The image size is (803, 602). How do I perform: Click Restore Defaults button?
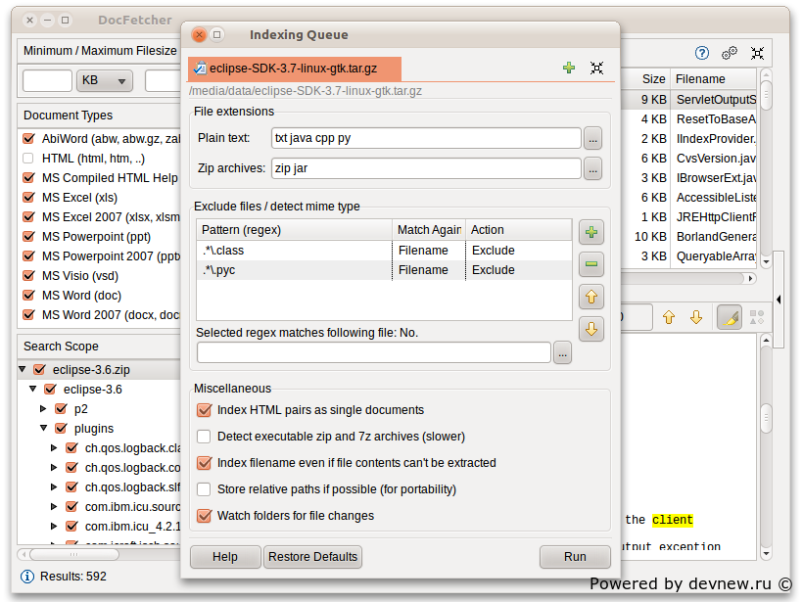pyautogui.click(x=312, y=557)
